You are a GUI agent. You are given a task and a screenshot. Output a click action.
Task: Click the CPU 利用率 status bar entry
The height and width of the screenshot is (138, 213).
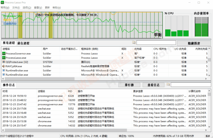click(84, 136)
